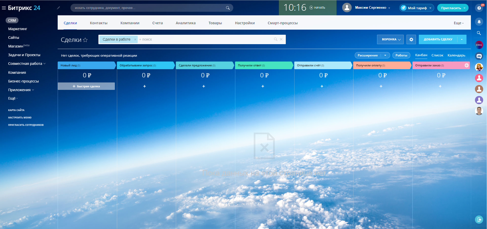Star the Сделки page as favorite
The height and width of the screenshot is (229, 487).
pos(85,40)
